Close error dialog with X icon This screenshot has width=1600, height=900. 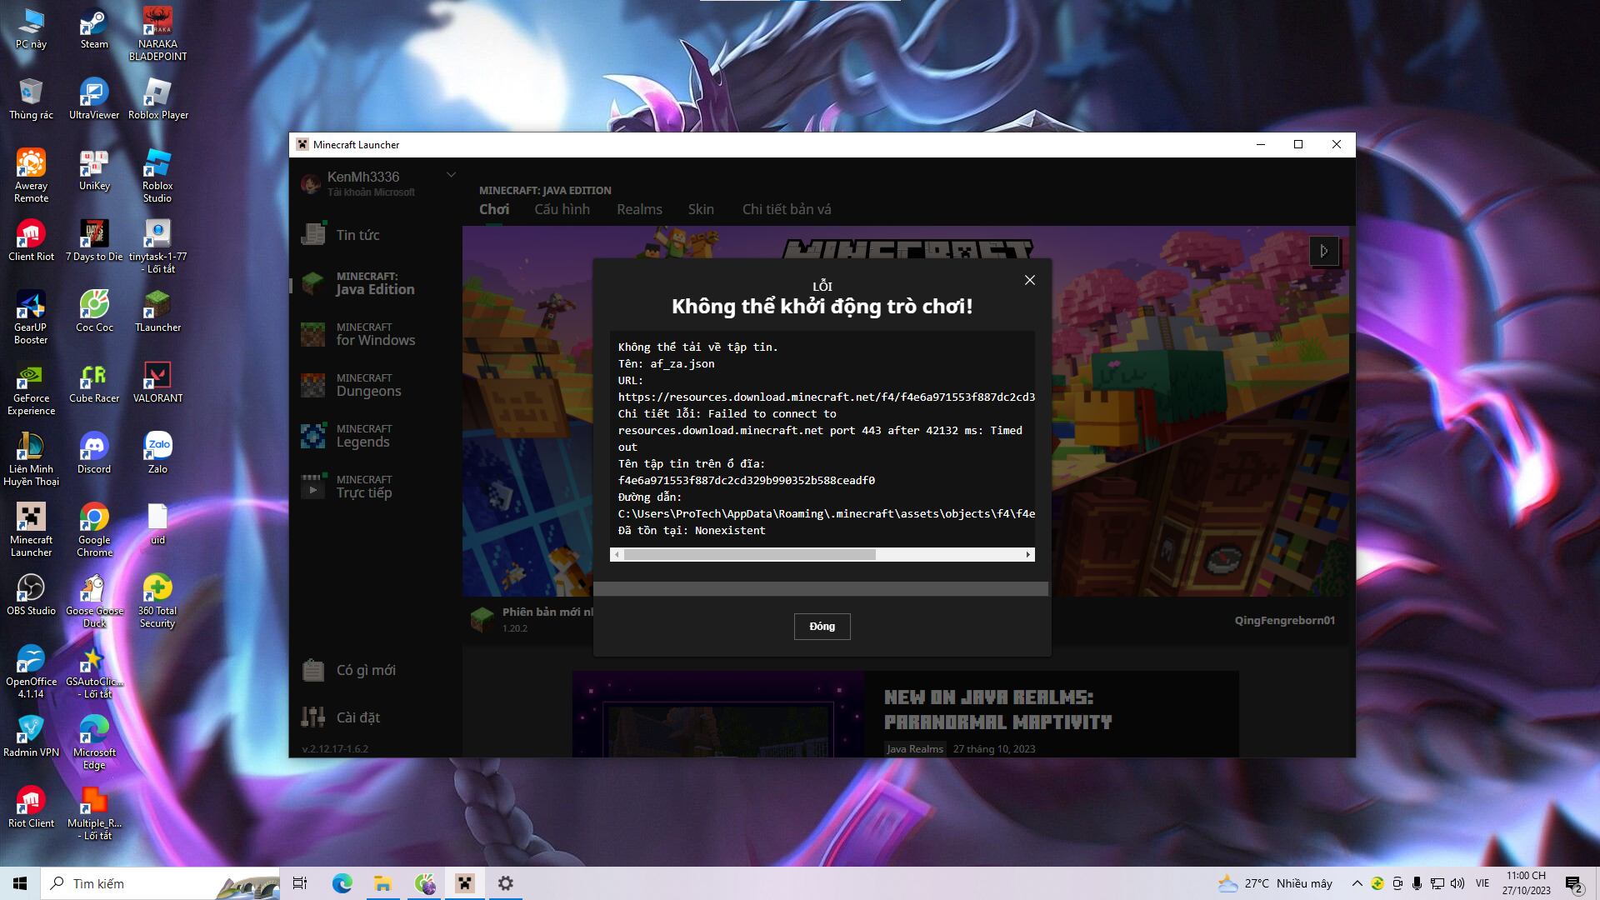click(x=1030, y=280)
